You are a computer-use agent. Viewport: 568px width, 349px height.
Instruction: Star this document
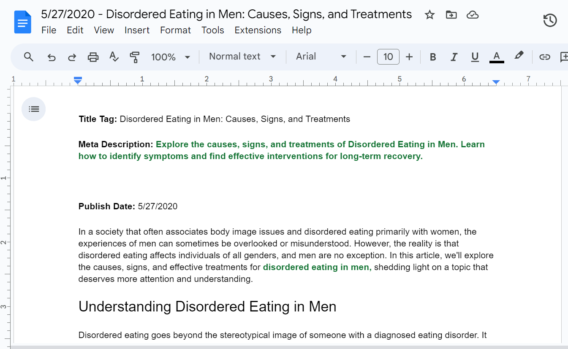coord(429,15)
